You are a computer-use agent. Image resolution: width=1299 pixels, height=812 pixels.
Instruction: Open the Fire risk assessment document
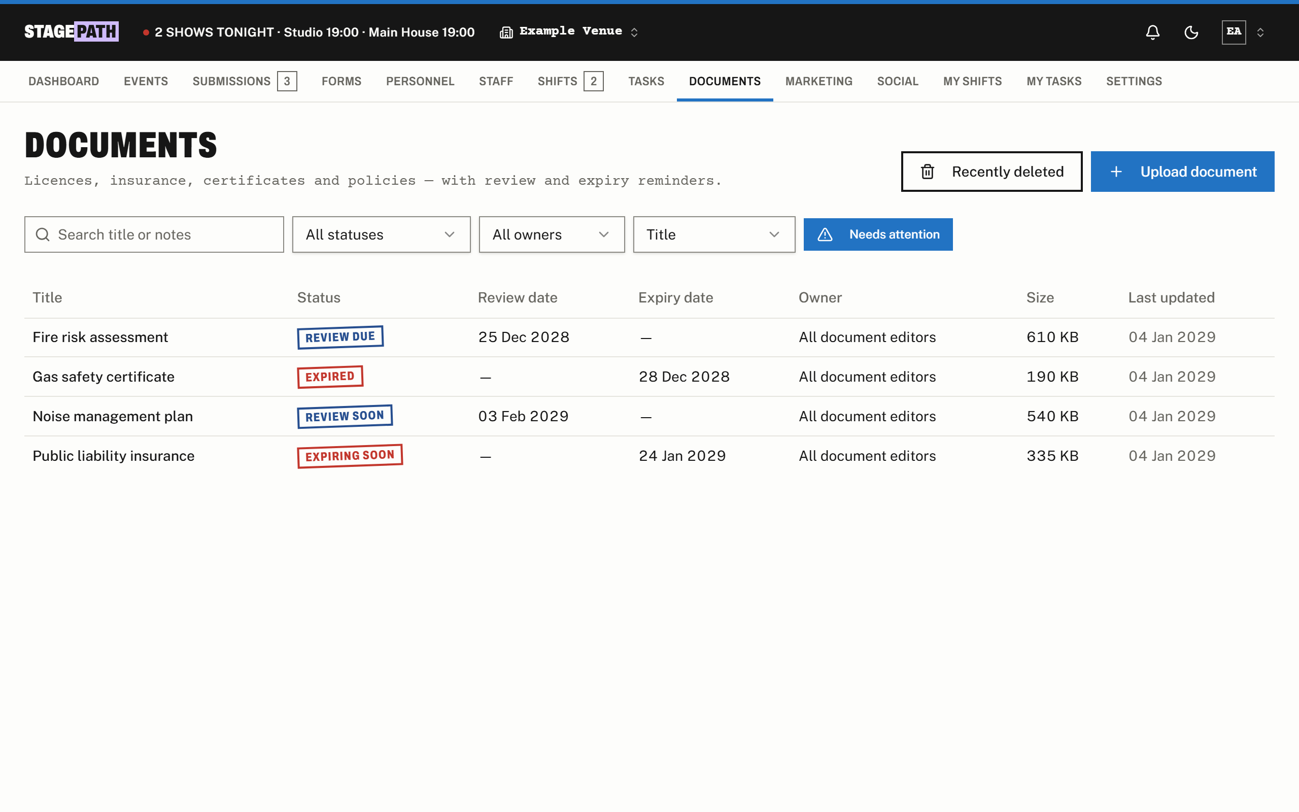pos(100,337)
